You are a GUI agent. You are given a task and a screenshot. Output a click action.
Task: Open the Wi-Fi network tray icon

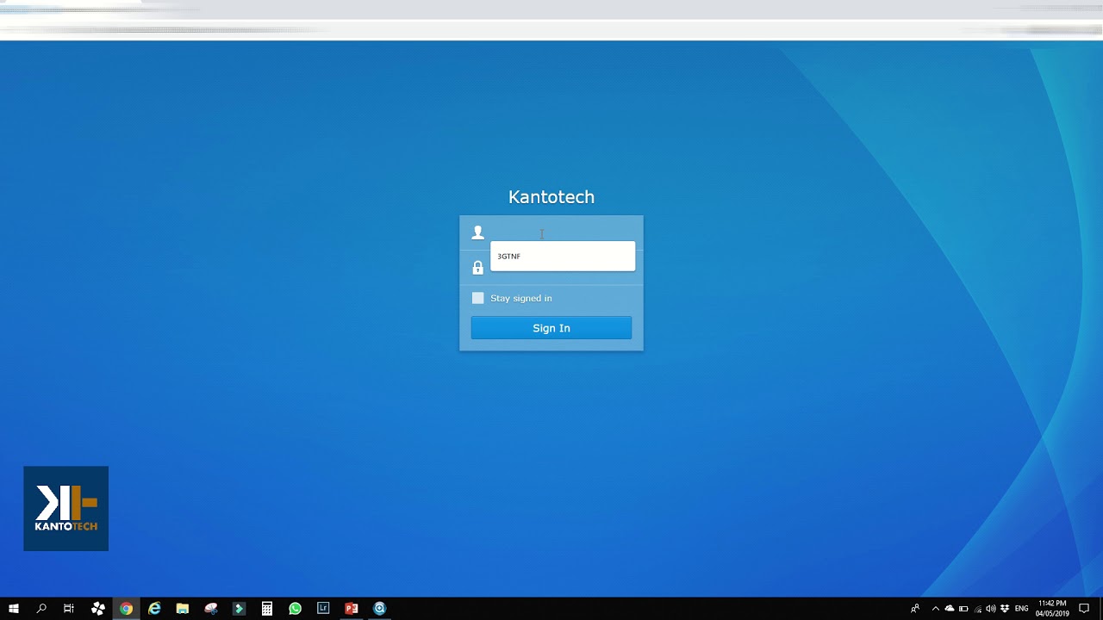pos(977,609)
